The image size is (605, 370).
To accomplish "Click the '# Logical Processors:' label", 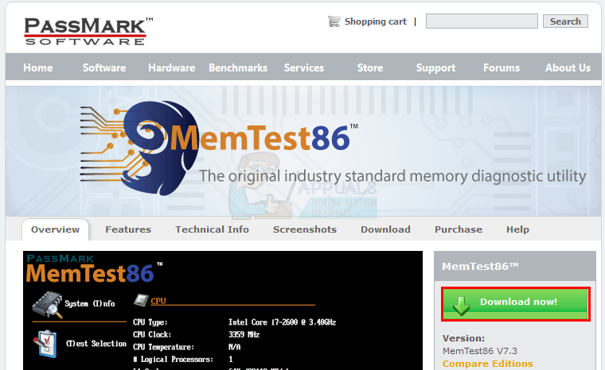I will (x=173, y=360).
